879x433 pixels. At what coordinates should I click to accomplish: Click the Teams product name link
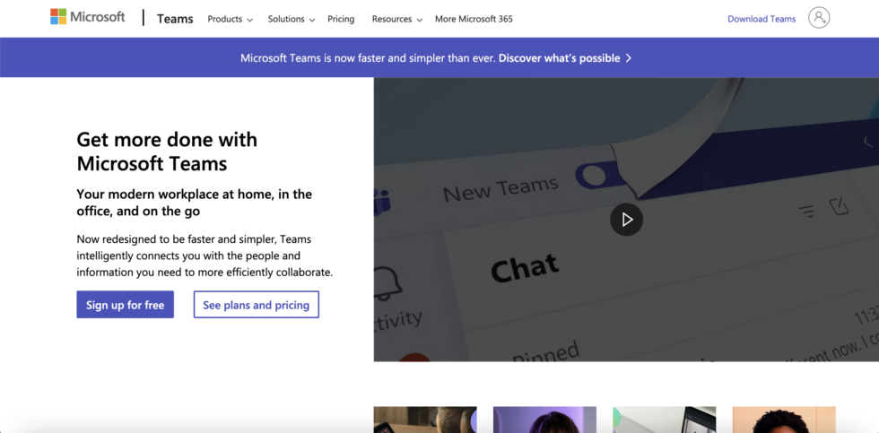point(175,19)
